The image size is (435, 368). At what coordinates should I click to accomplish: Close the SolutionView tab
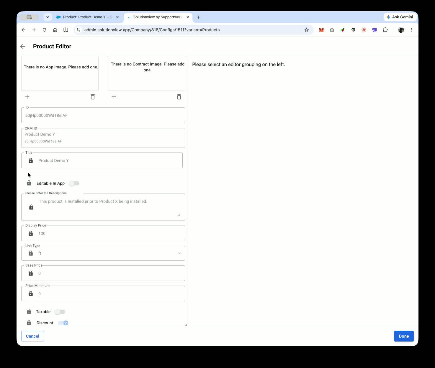(188, 17)
